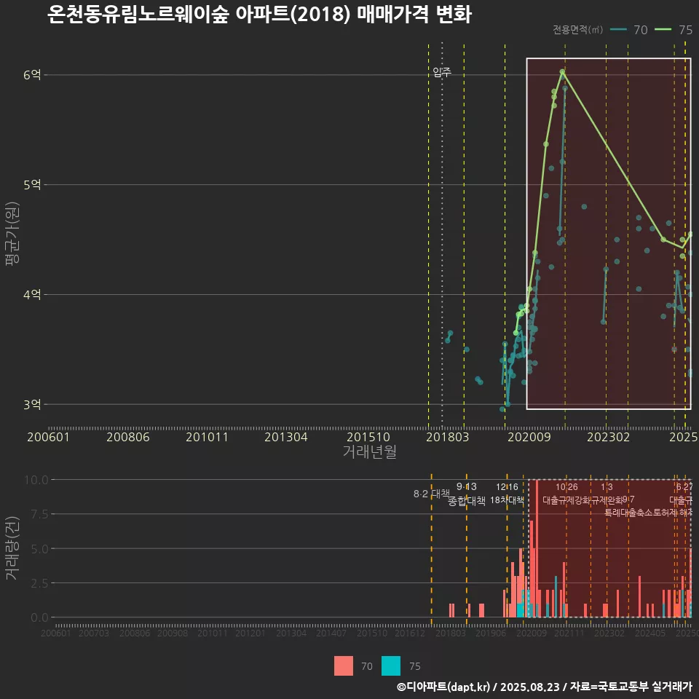Viewport: 699px width, 699px height.
Task: Click 200601 tick label on price chart
Action: coord(48,437)
